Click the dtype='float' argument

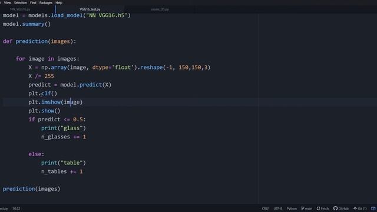(x=113, y=67)
